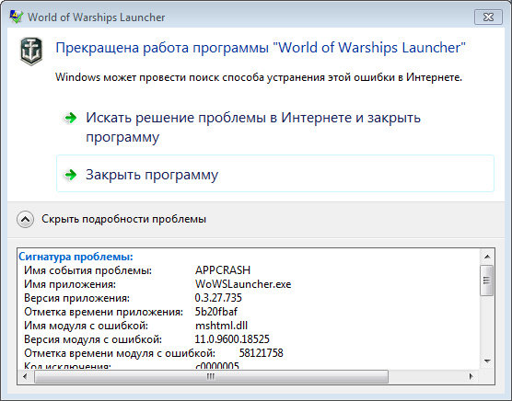Click exception code 'c0000005'
Screen dimensions: 512x401
[x=217, y=366]
